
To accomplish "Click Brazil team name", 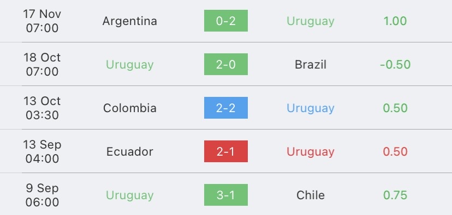I will coord(311,64).
